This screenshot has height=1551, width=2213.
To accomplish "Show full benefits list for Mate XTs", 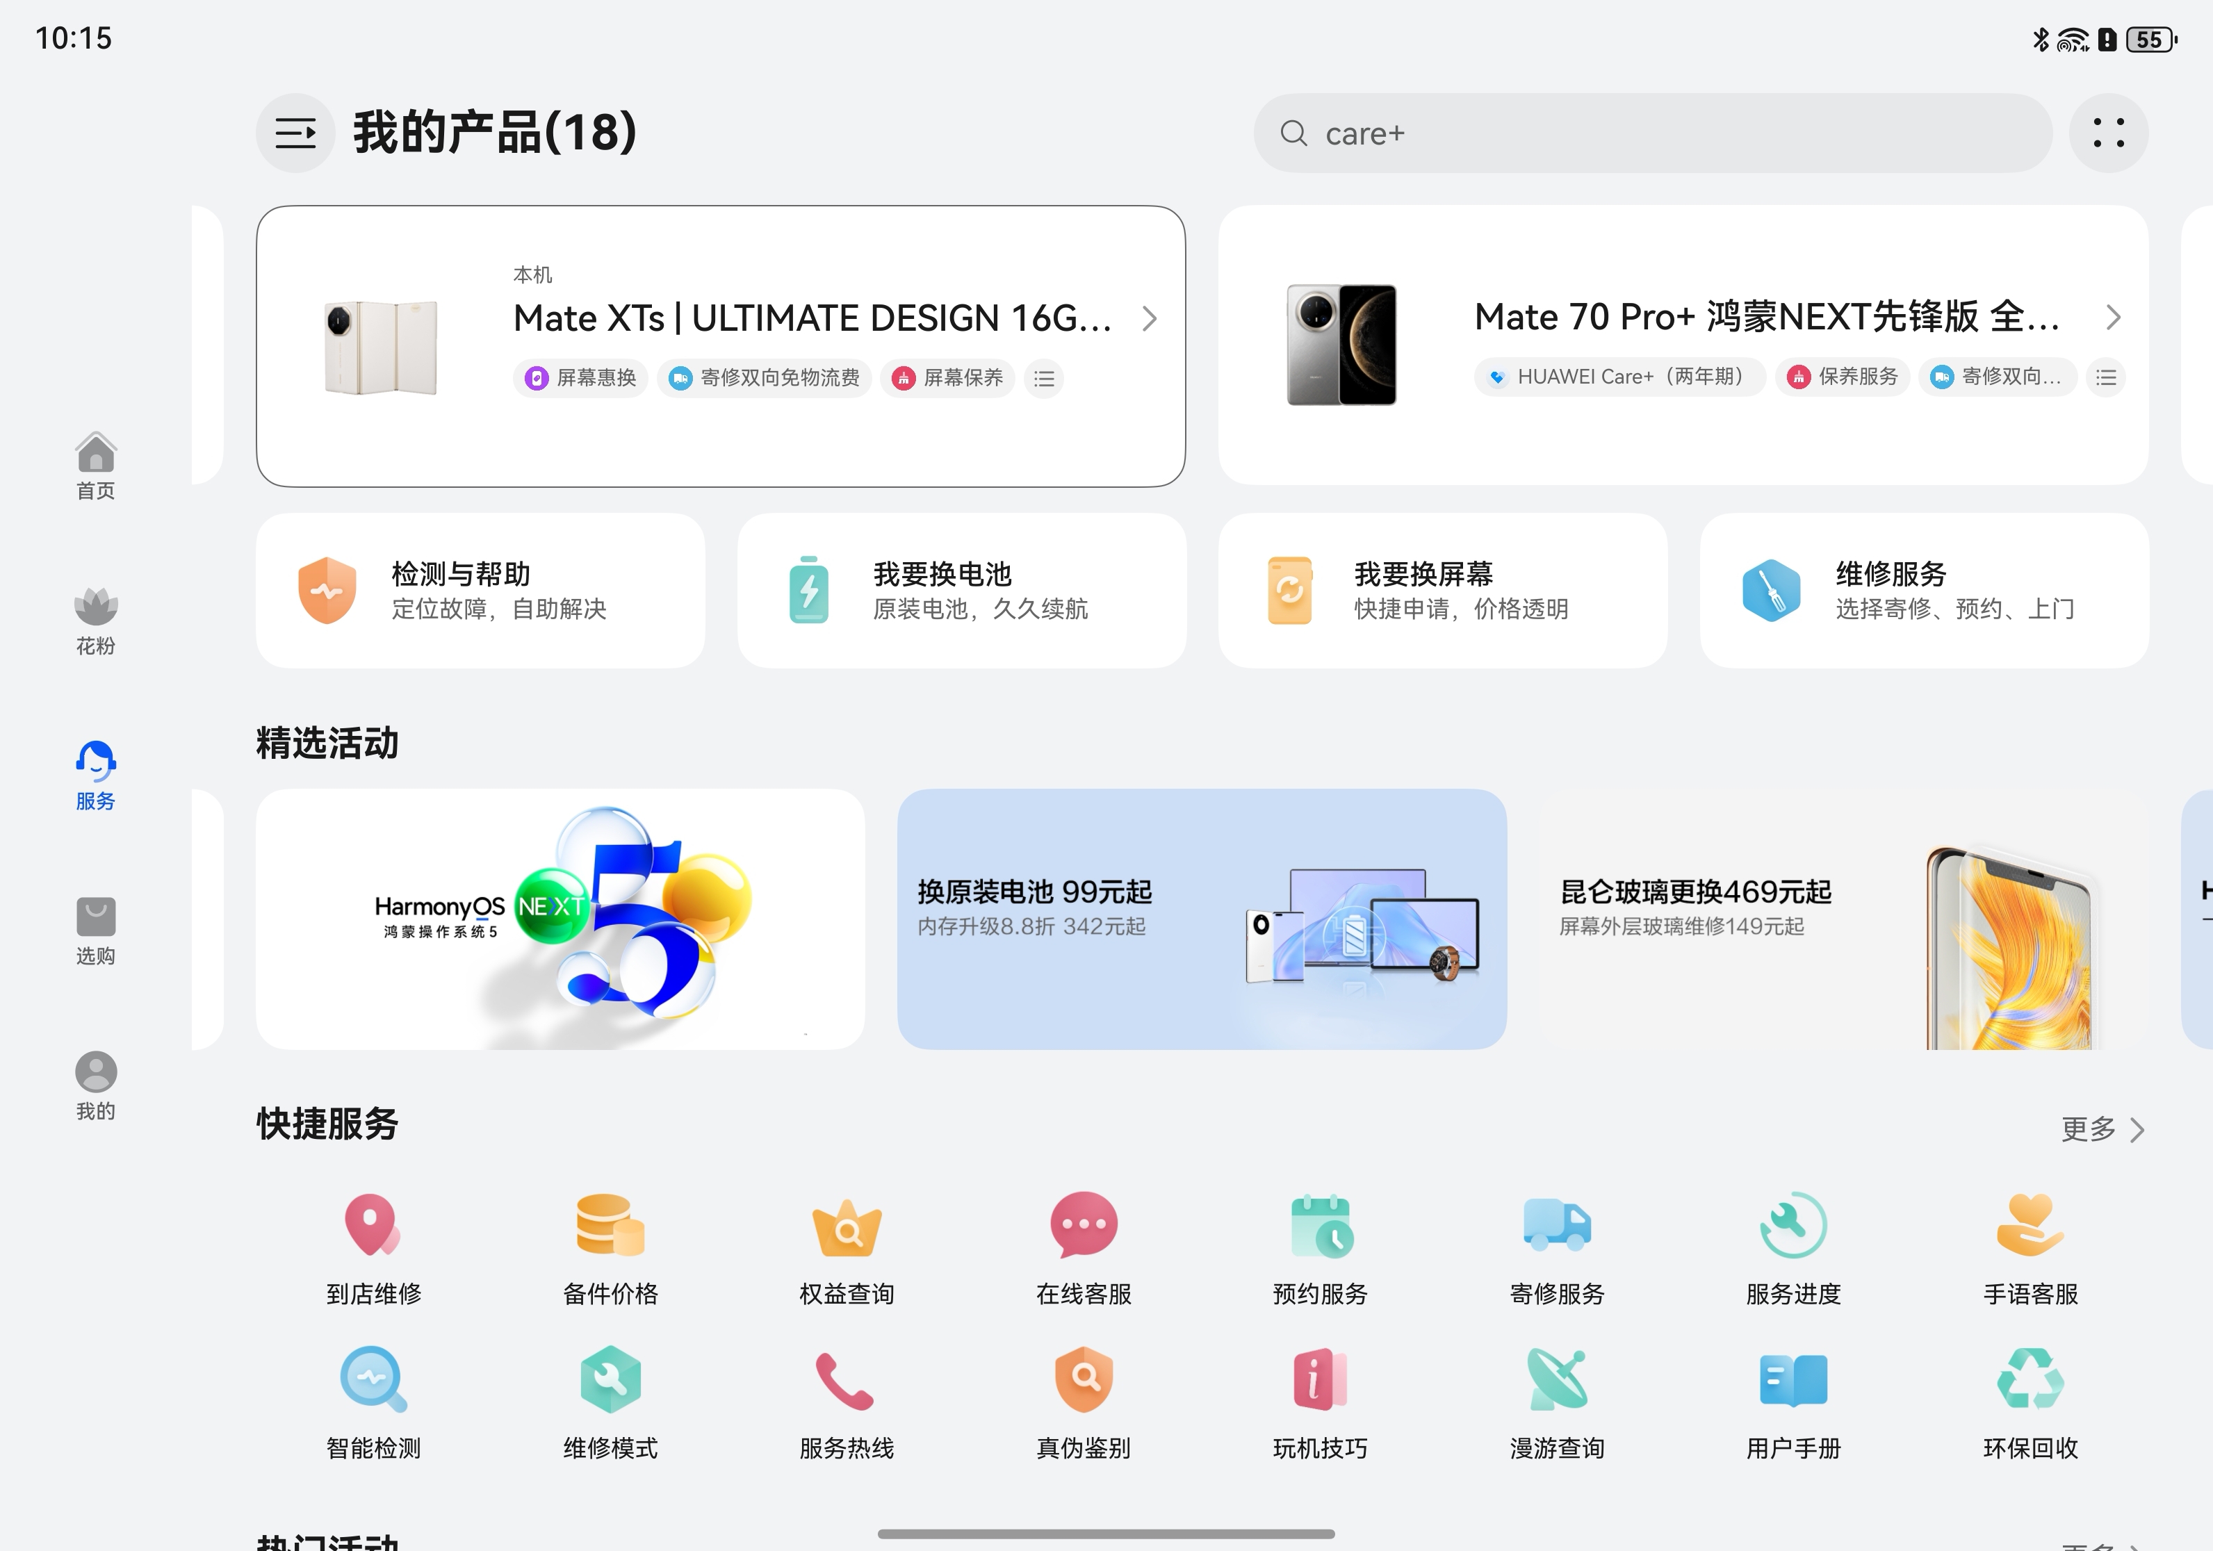I will (1044, 379).
